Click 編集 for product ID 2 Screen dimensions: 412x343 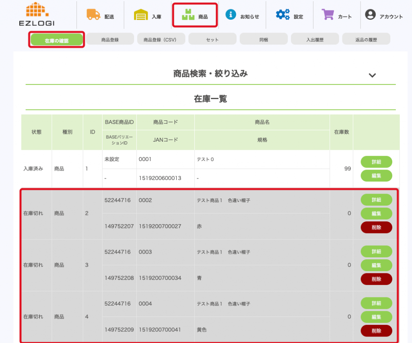(376, 213)
